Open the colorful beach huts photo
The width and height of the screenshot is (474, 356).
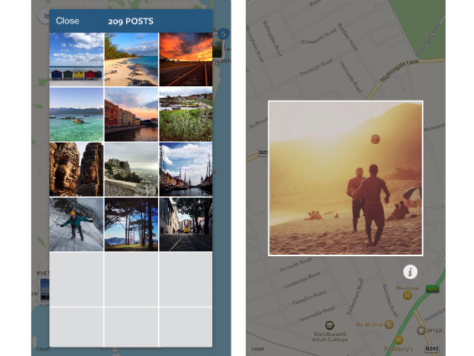tap(76, 59)
